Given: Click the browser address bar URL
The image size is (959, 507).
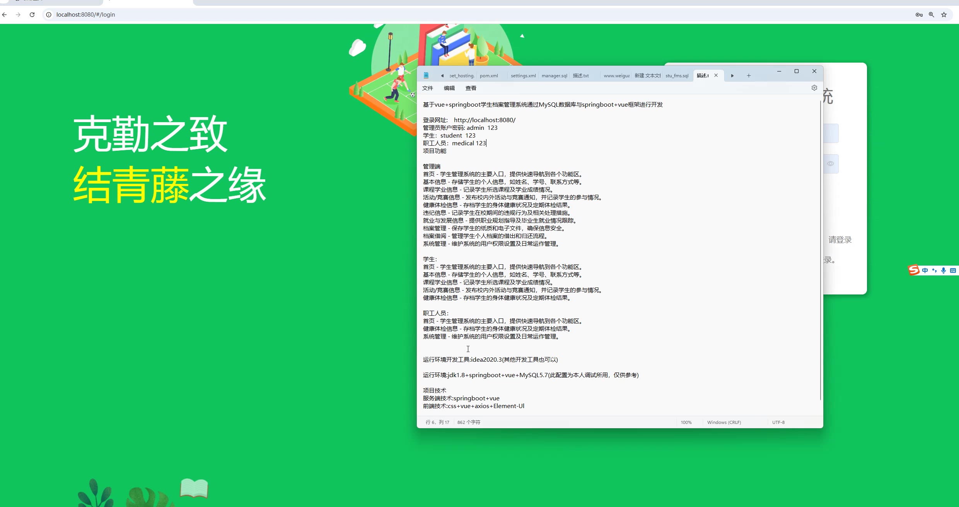Looking at the screenshot, I should click(85, 15).
